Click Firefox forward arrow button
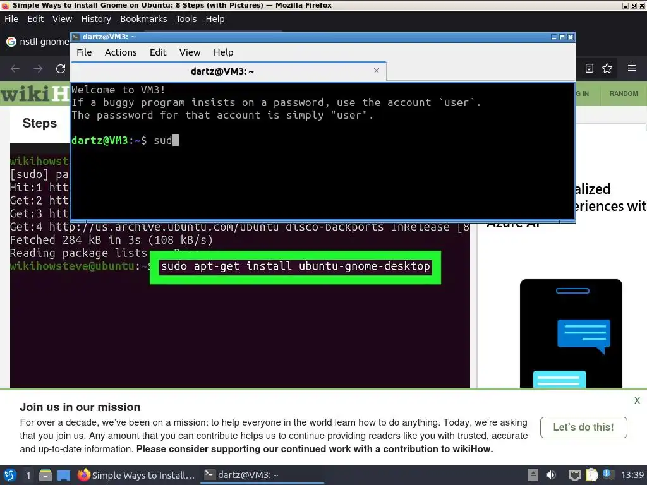The image size is (647, 485). click(38, 68)
